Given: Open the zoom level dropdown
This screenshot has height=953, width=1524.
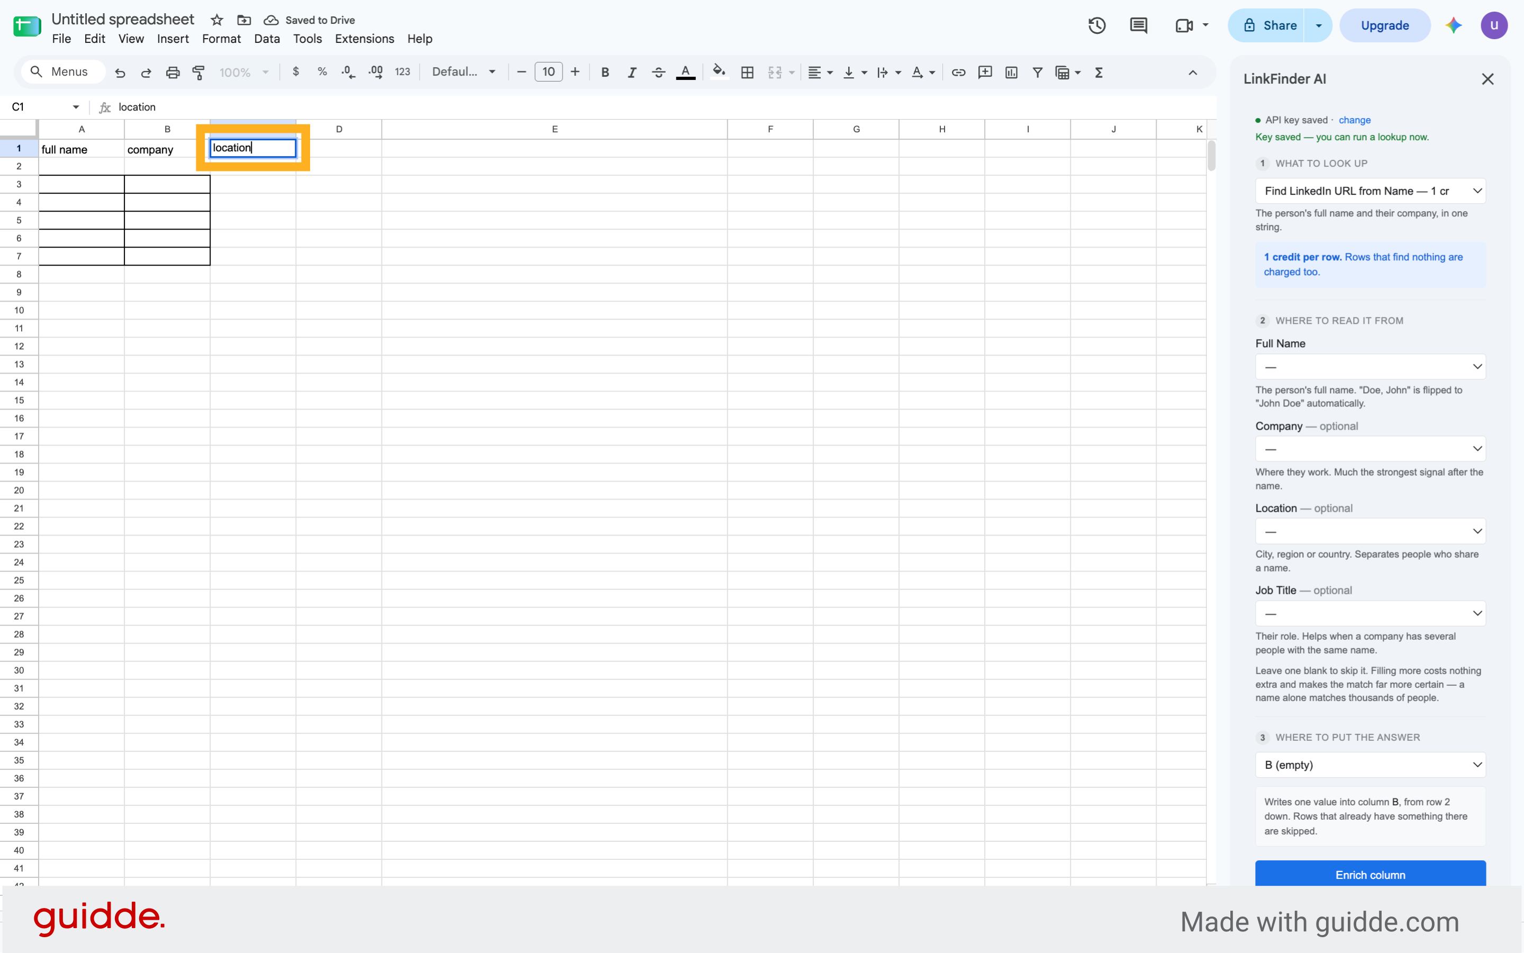Looking at the screenshot, I should tap(244, 72).
